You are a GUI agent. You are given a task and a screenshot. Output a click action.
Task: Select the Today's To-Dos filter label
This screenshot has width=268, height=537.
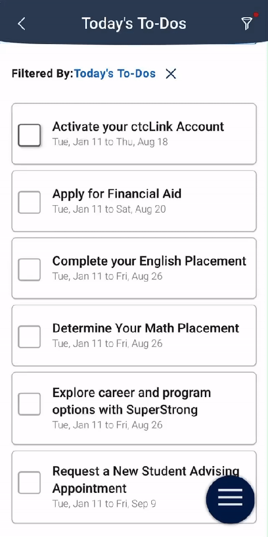(x=115, y=73)
